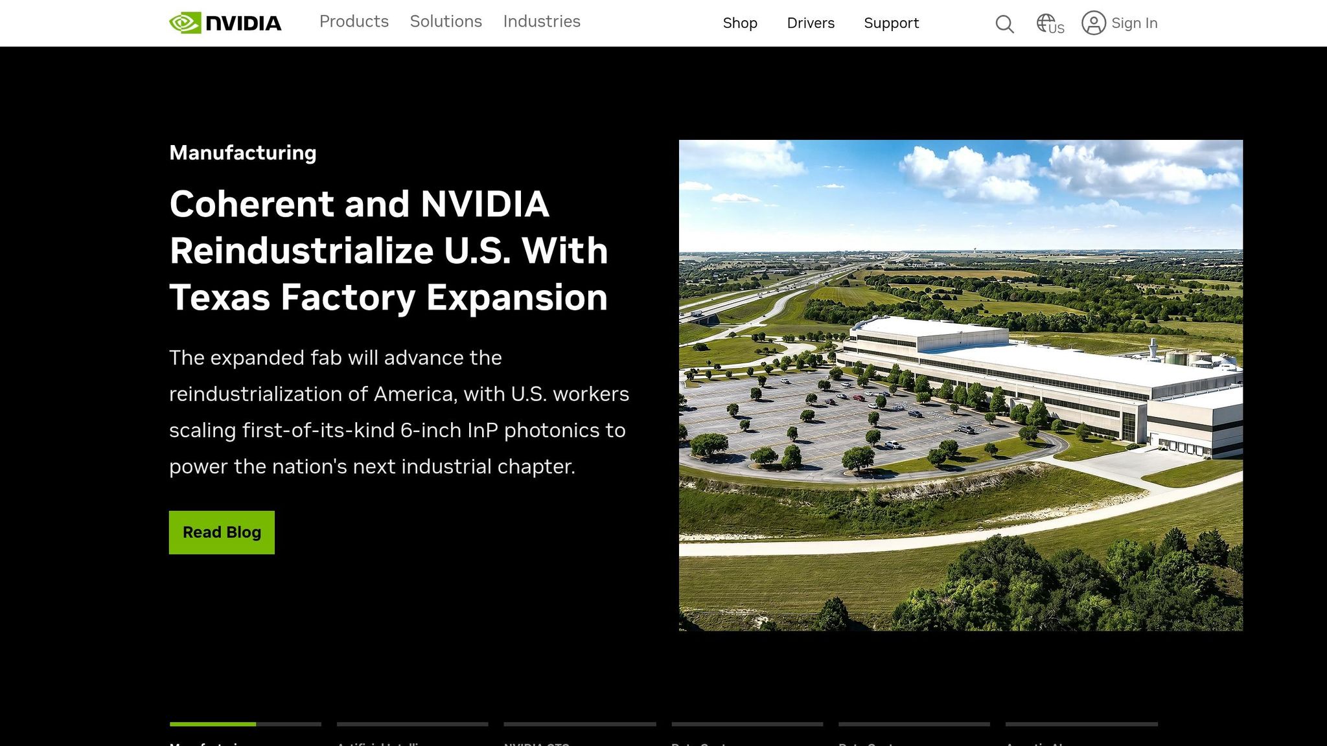
Task: Open the aerial factory photo
Action: [x=961, y=385]
